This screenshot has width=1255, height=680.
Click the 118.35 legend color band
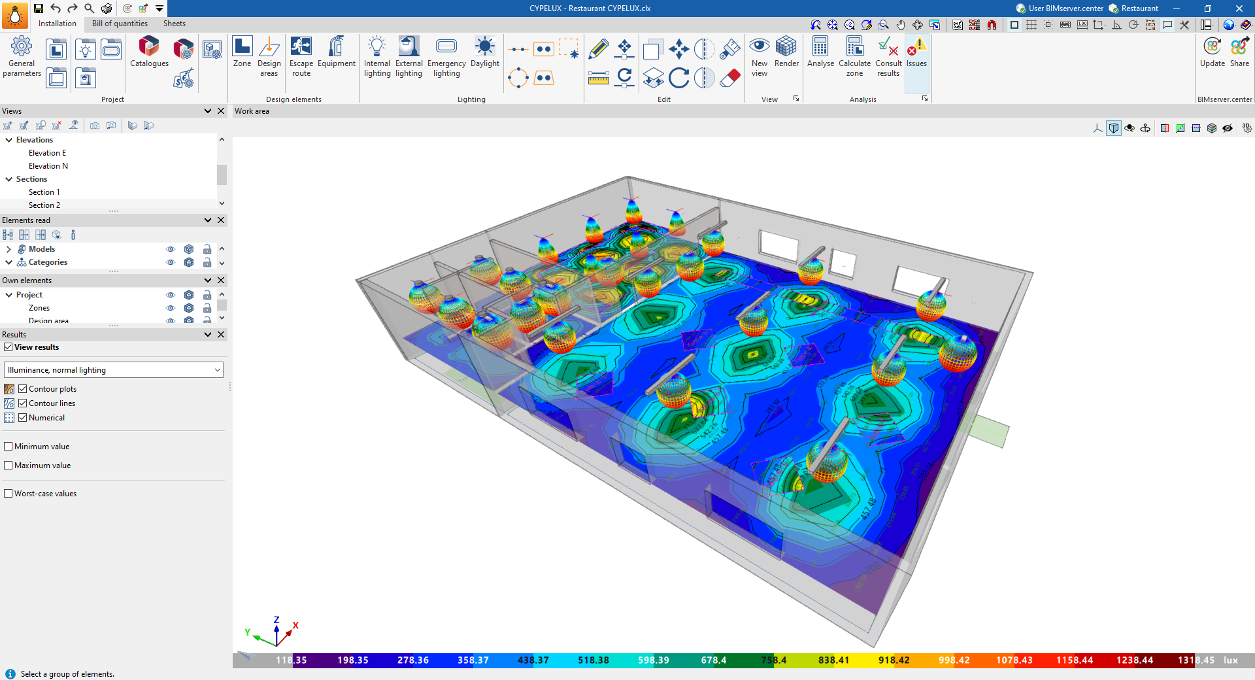point(292,660)
